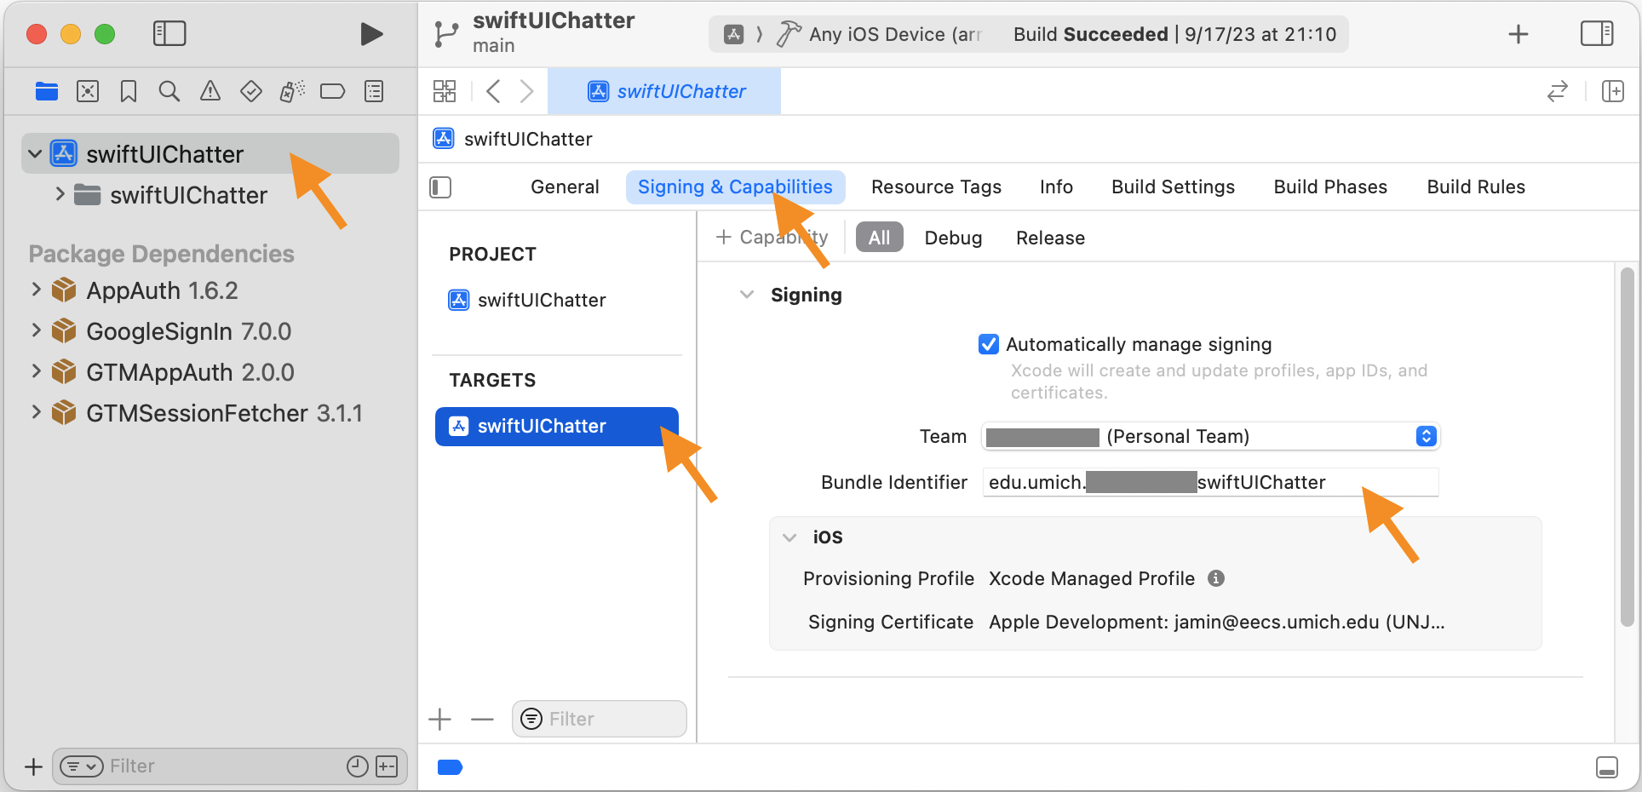Open the Report navigator icon
Screen dimensions: 1642x792
374,91
